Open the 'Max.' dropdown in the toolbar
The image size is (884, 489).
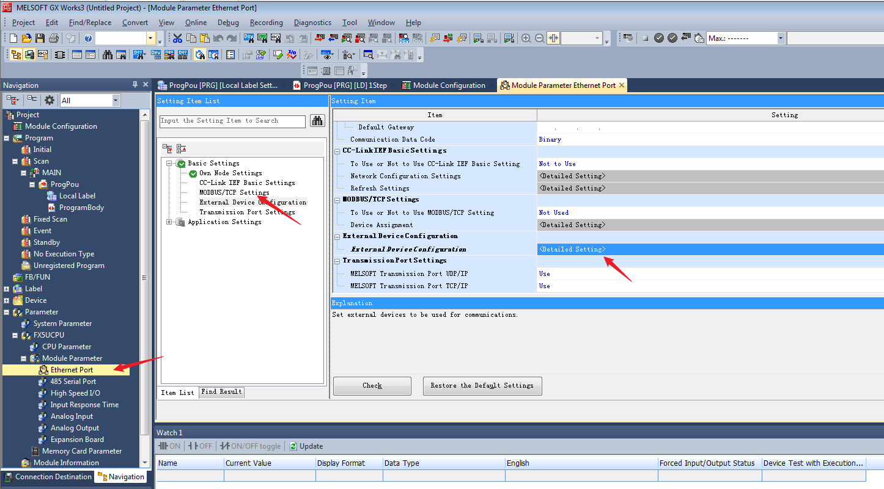click(780, 38)
